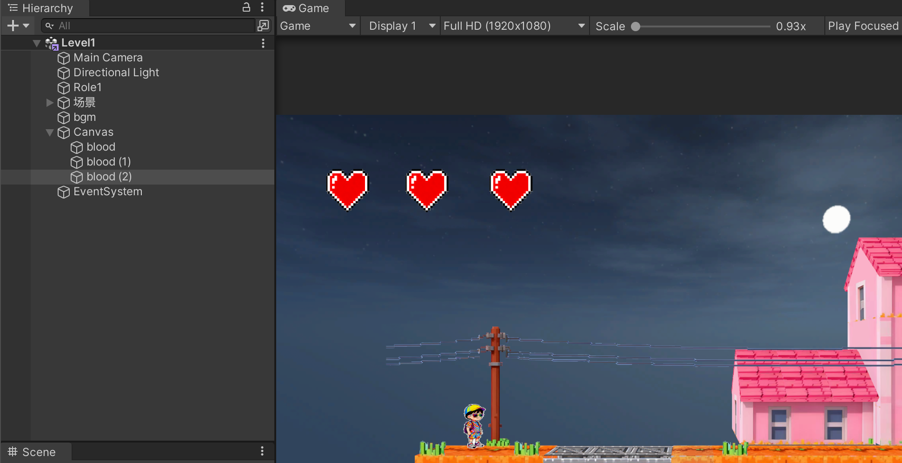Open the Display 1 dropdown
Viewport: 902px width, 463px height.
[402, 26]
